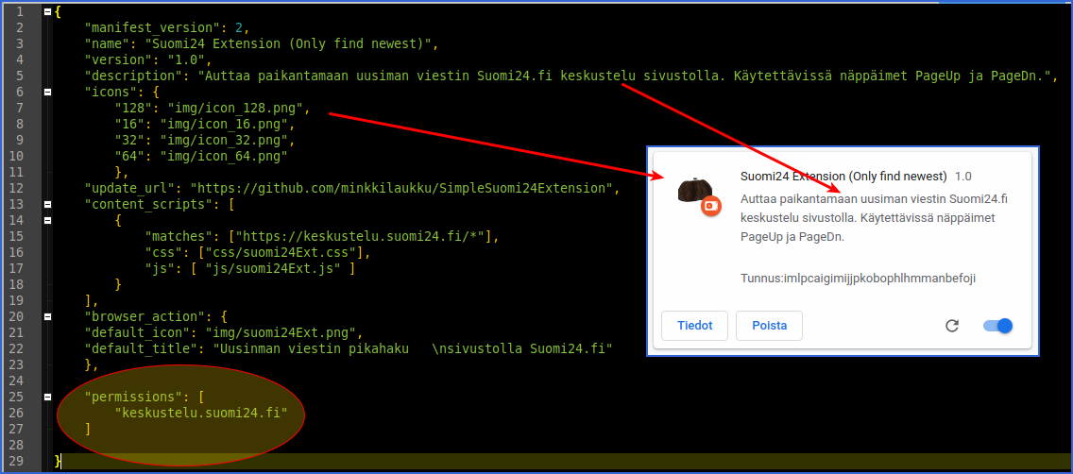This screenshot has height=474, width=1073.
Task: Place cursor on "manifest_version" key
Action: coord(156,28)
